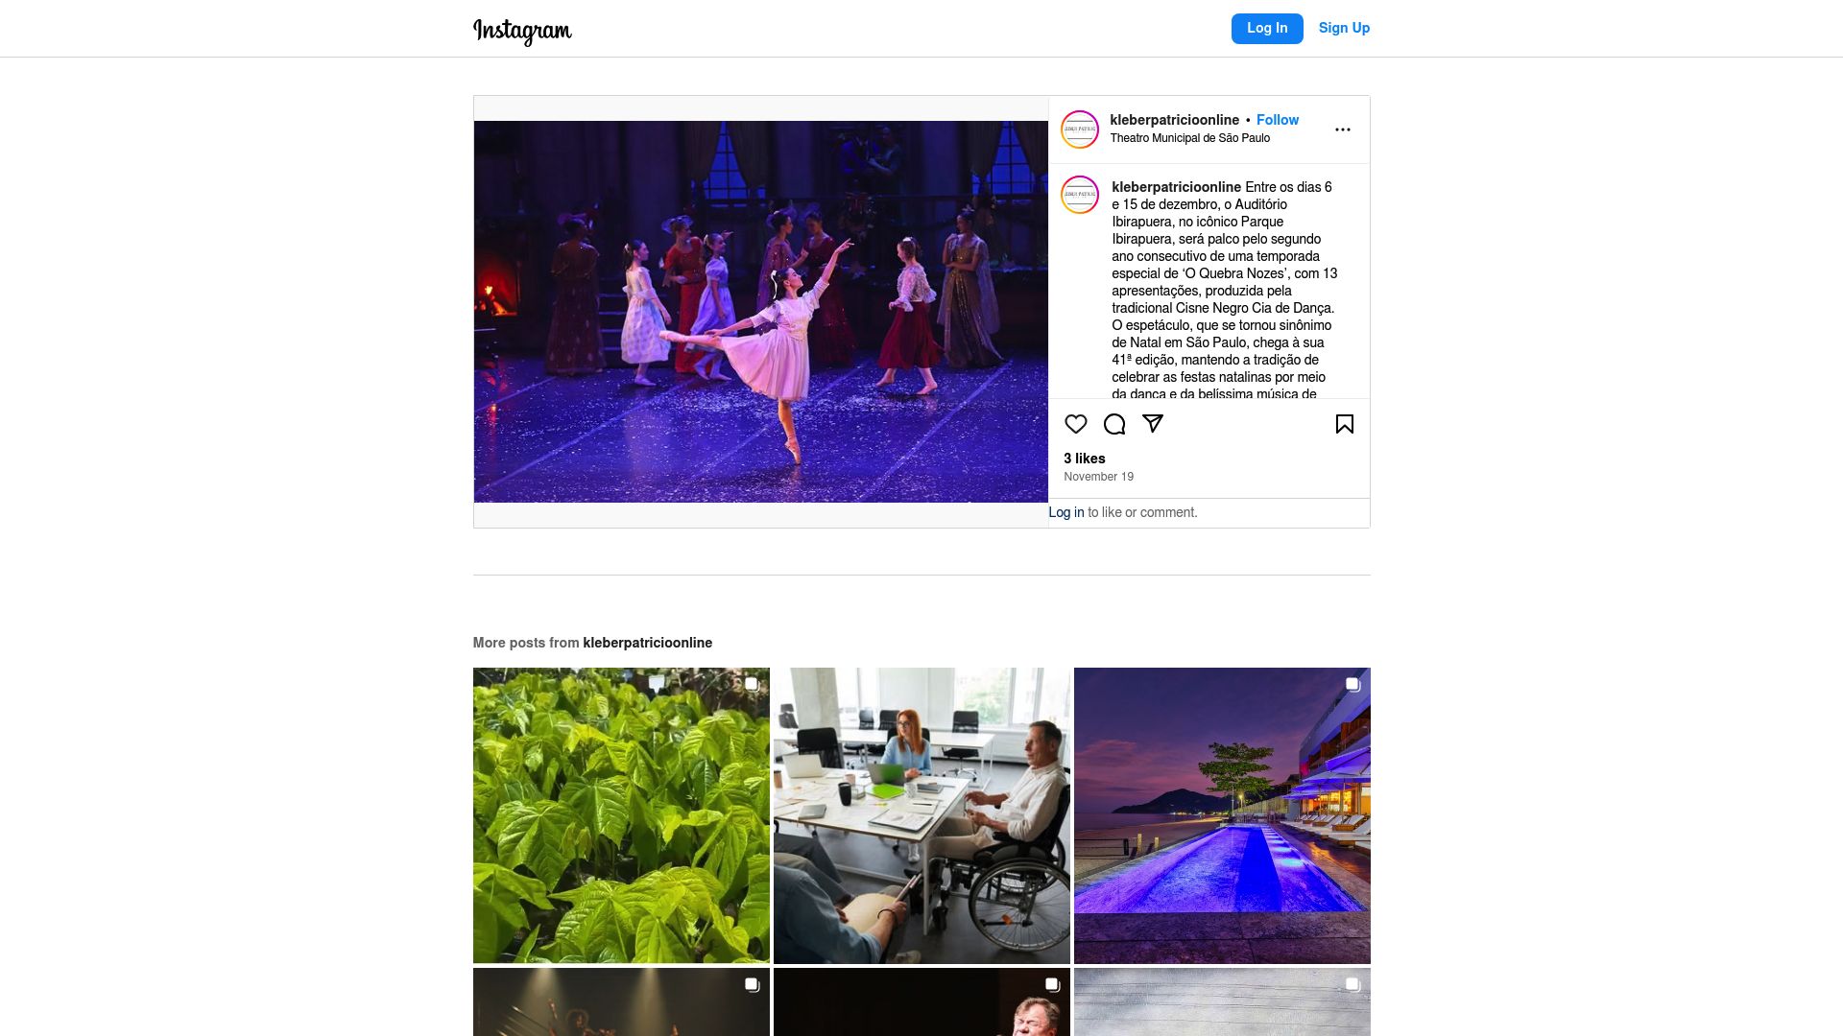Click the share paper-plane icon

click(1152, 424)
